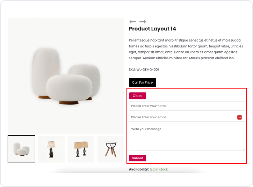The height and width of the screenshot is (187, 253).
Task: Go to the next product arrow
Action: tap(143, 22)
